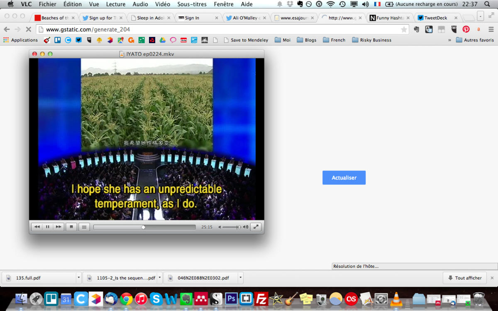Mute audio with the small speaker icon
The height and width of the screenshot is (311, 498).
220,227
